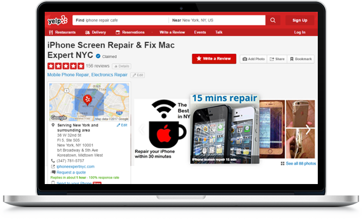Screen dimensions: 362x219
Task: Open the Electronics Repair category
Action: [x=110, y=75]
